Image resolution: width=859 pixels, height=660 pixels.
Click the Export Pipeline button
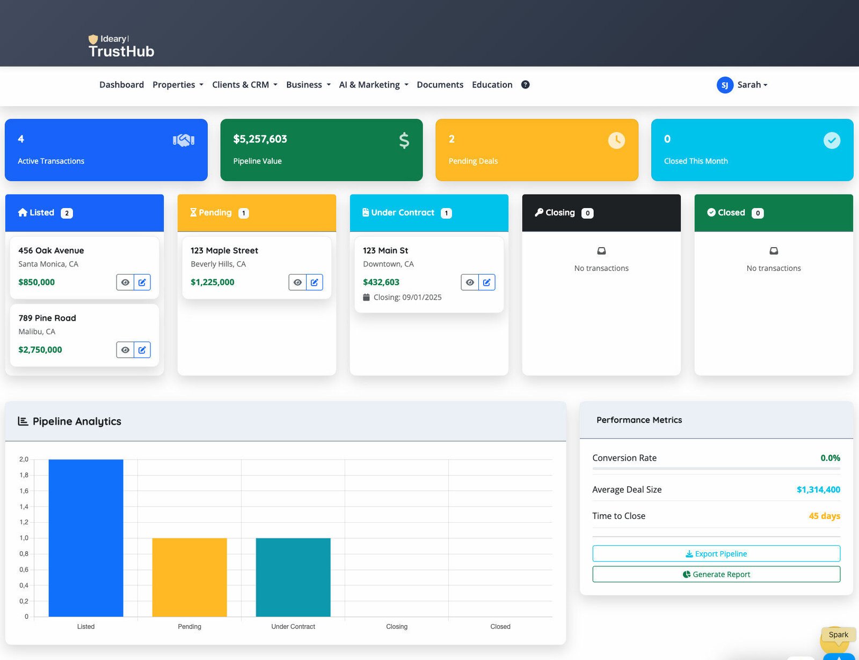716,553
